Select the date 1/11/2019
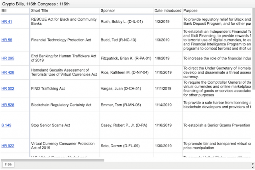Image resolution: width=255 pixels, height=170 pixels. point(168,88)
